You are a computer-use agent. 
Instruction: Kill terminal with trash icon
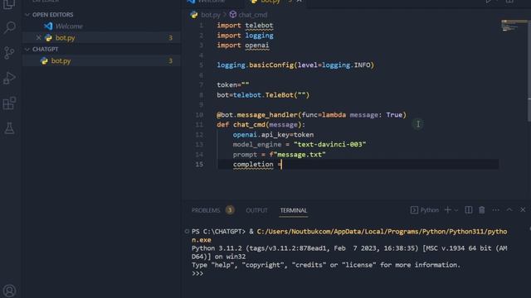tap(481, 209)
